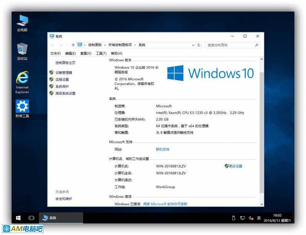Open the clock showing 18:02

pyautogui.click(x=277, y=218)
